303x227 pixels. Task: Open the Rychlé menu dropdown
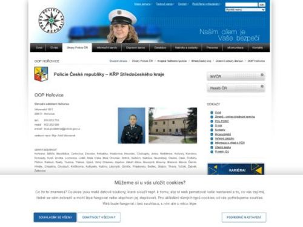(x=245, y=10)
